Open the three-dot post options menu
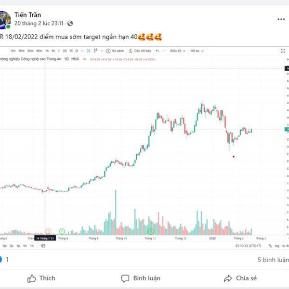Viewport: 289px width, 289px height. pos(281,19)
